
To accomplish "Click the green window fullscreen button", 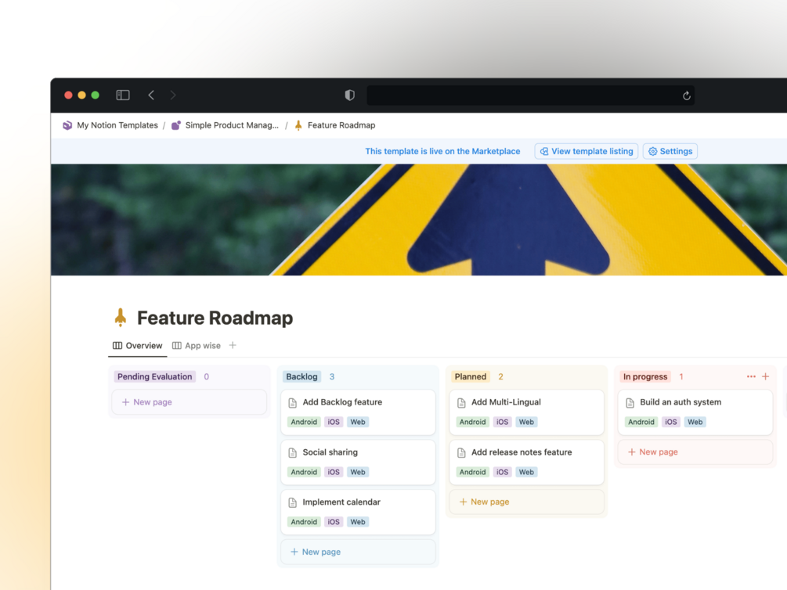I will pos(96,95).
